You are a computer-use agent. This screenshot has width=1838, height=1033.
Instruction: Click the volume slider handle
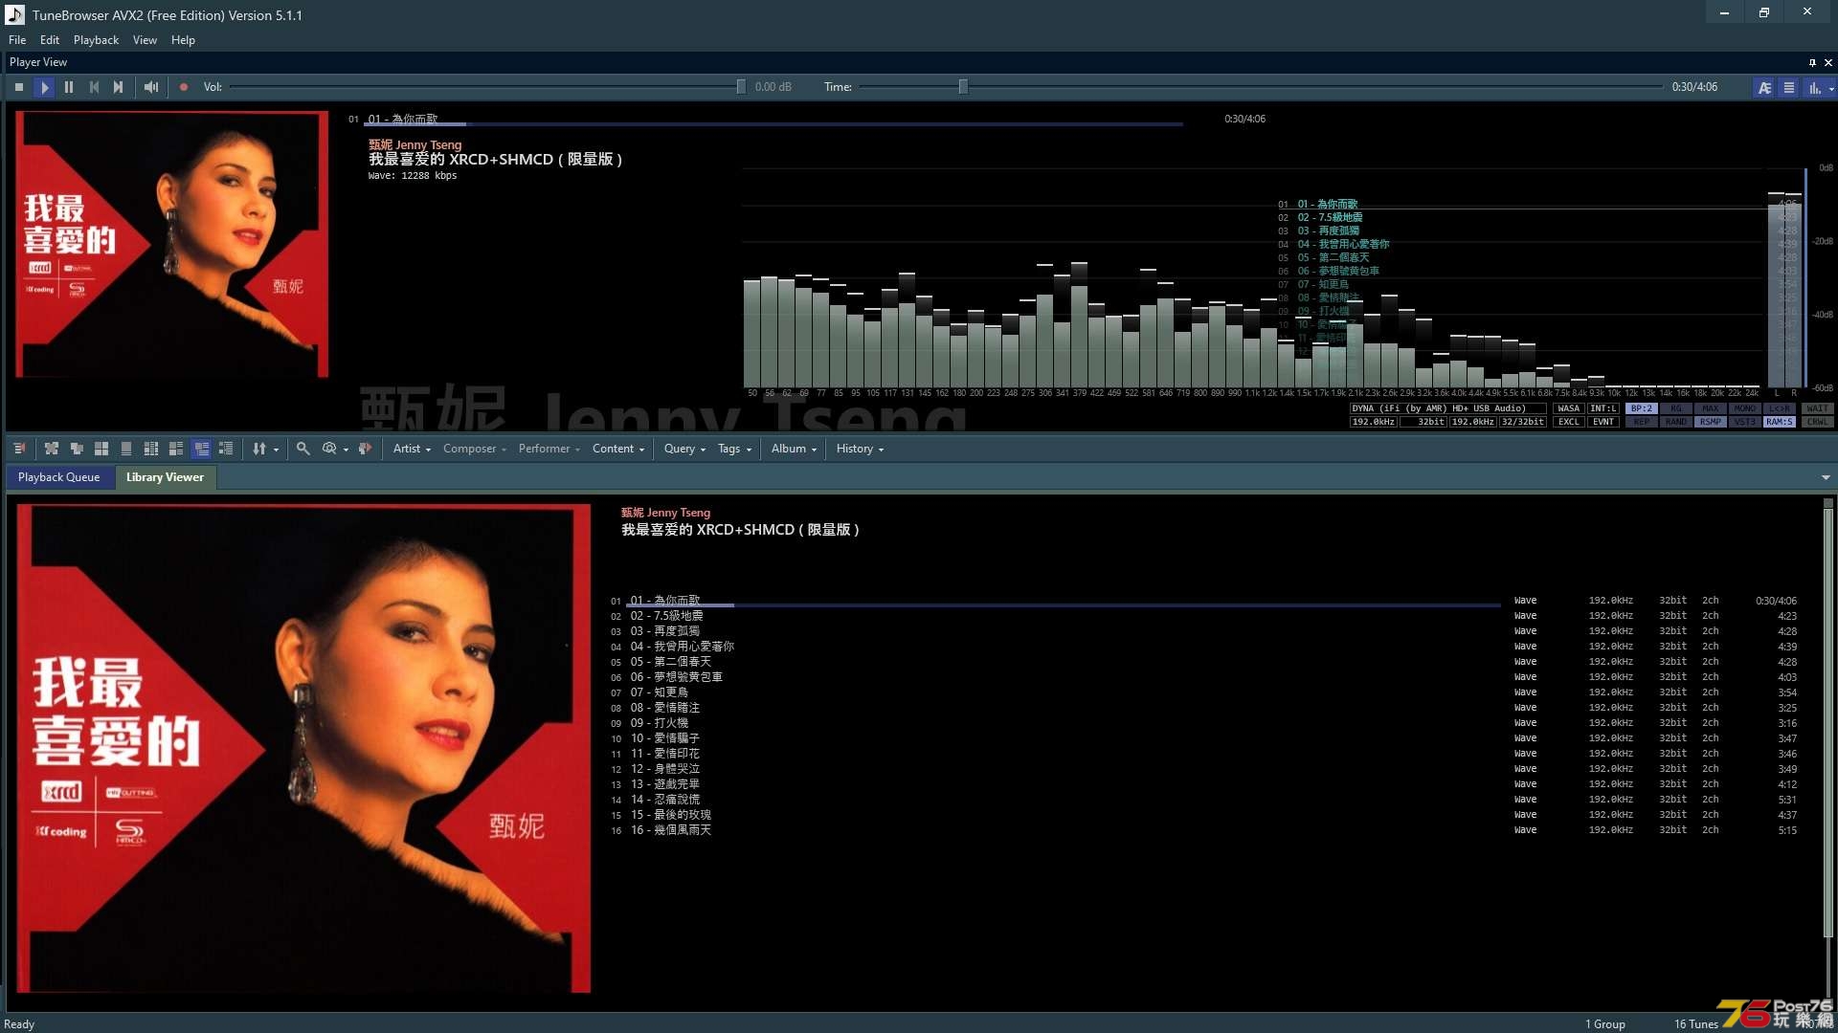pyautogui.click(x=741, y=87)
